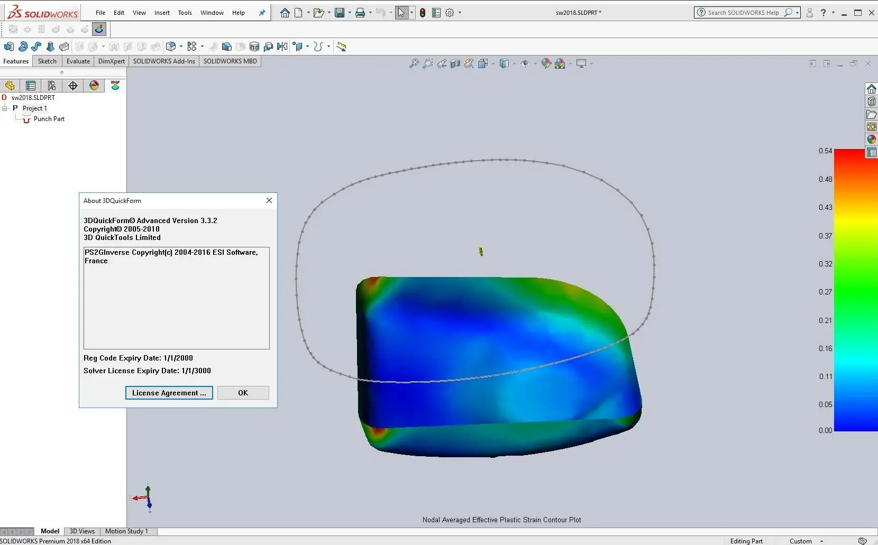
Task: Collapse the Project 1 tree node
Action: coord(4,108)
